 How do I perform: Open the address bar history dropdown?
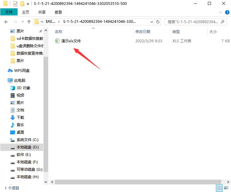click(152, 22)
